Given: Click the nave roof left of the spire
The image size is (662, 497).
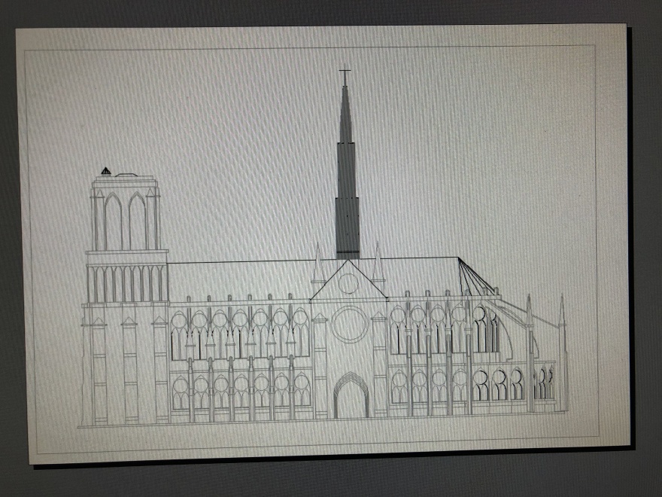Looking at the screenshot, I should (241, 279).
